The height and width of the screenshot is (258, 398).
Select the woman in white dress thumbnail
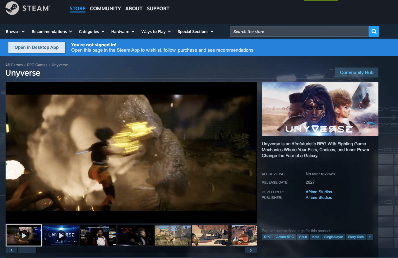point(98,235)
